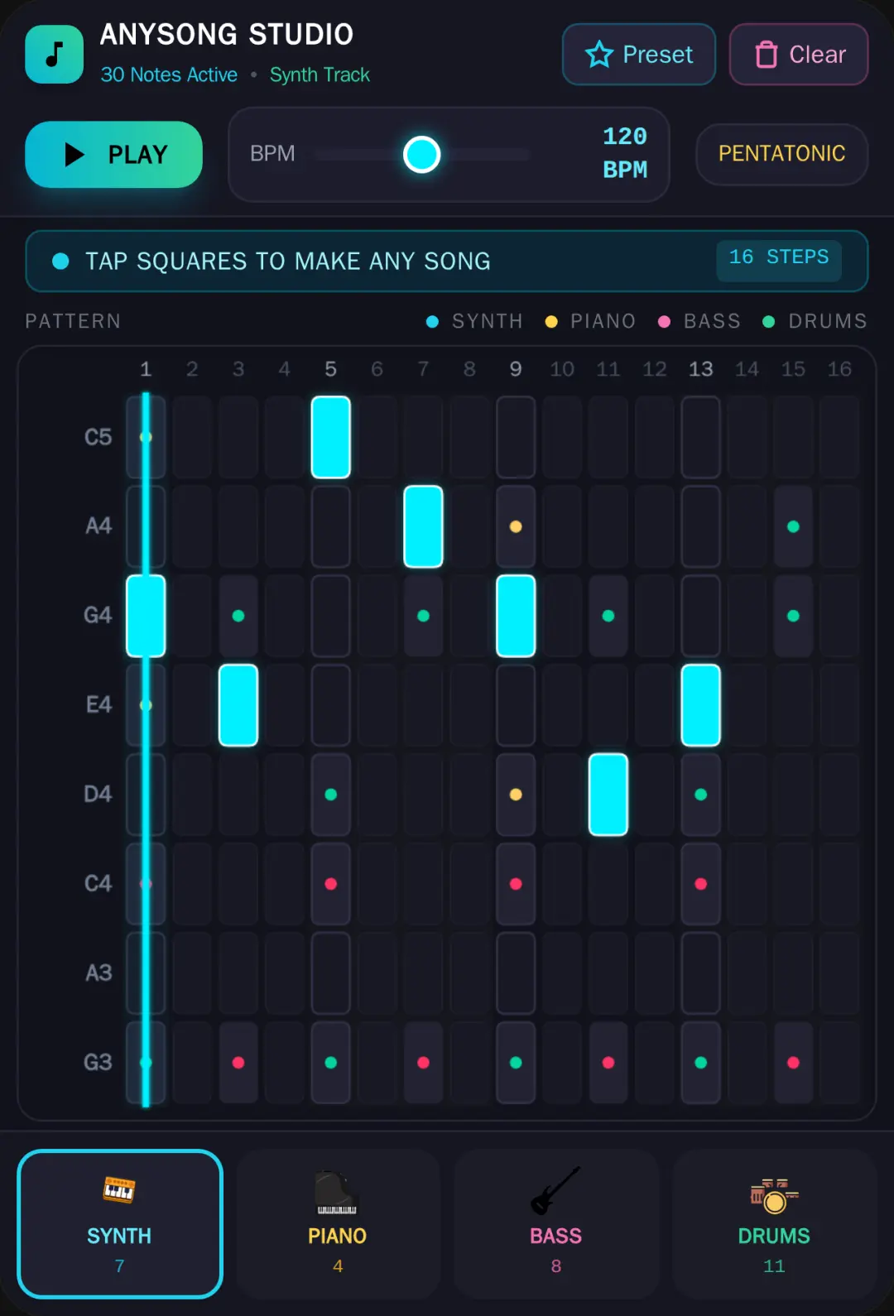Toggle the G3 cell at step 9
This screenshot has height=1316, width=894.
coord(516,1063)
